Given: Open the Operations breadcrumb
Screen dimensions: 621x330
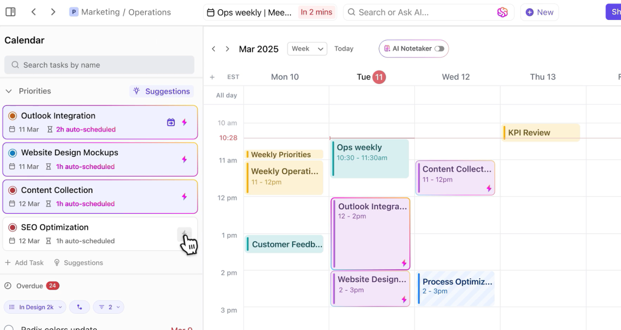Looking at the screenshot, I should tap(150, 12).
